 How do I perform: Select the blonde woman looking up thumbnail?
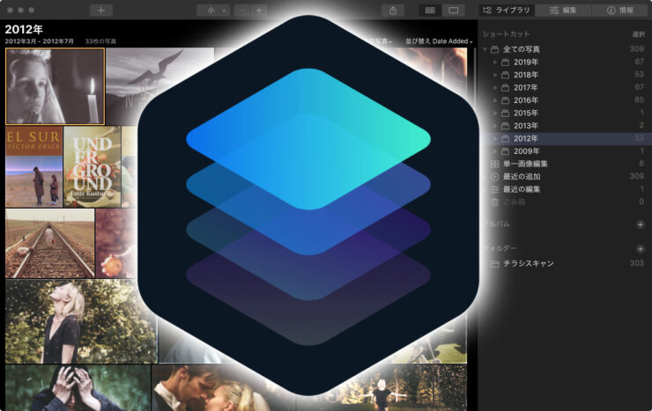81,321
